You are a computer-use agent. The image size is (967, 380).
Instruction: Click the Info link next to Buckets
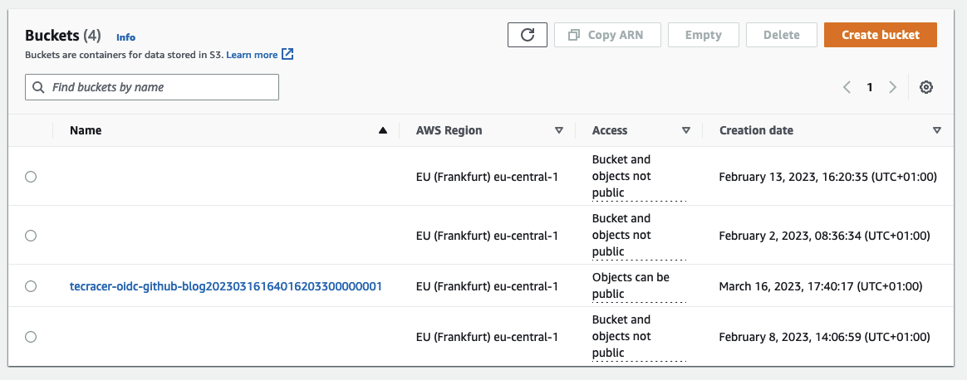pyautogui.click(x=125, y=37)
